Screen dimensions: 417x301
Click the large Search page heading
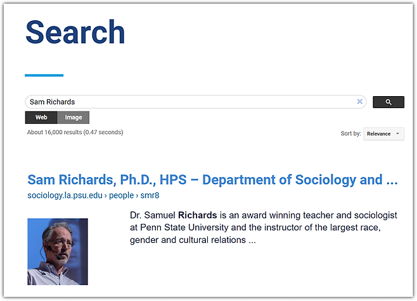(x=75, y=32)
